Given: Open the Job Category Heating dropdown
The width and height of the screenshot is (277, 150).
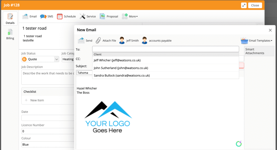Looking at the screenshot, I should point(68,59).
